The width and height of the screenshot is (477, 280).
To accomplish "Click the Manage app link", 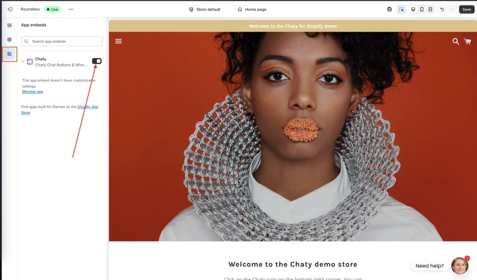I will click(33, 92).
